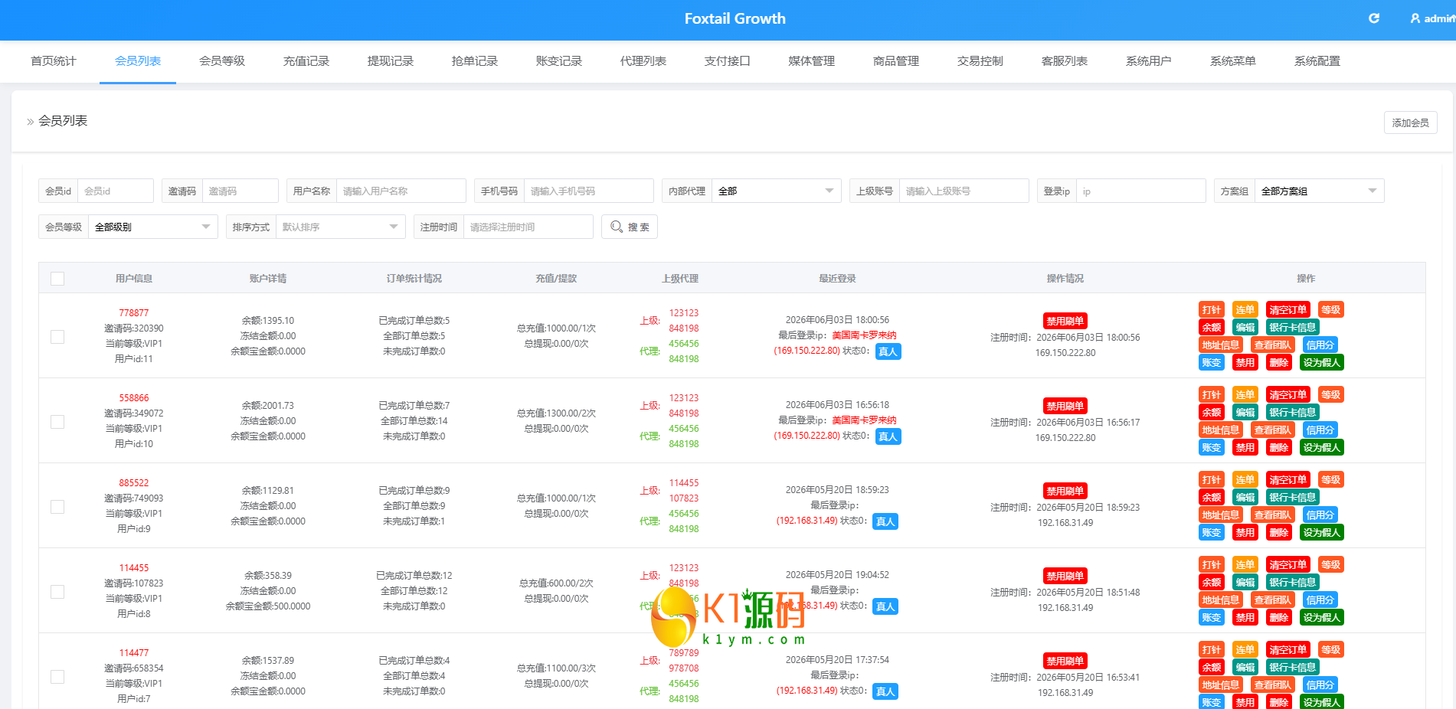The image size is (1456, 709).
Task: Click 编辑 for user 114455
Action: point(1245,583)
